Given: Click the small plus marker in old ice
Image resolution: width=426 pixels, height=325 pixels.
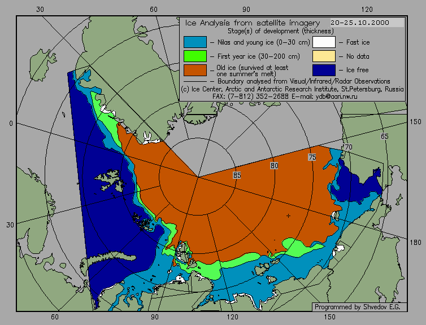Looking at the screenshot, I should 288,216.
